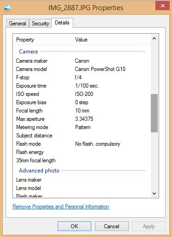Click the 0 step value

tap(82, 102)
